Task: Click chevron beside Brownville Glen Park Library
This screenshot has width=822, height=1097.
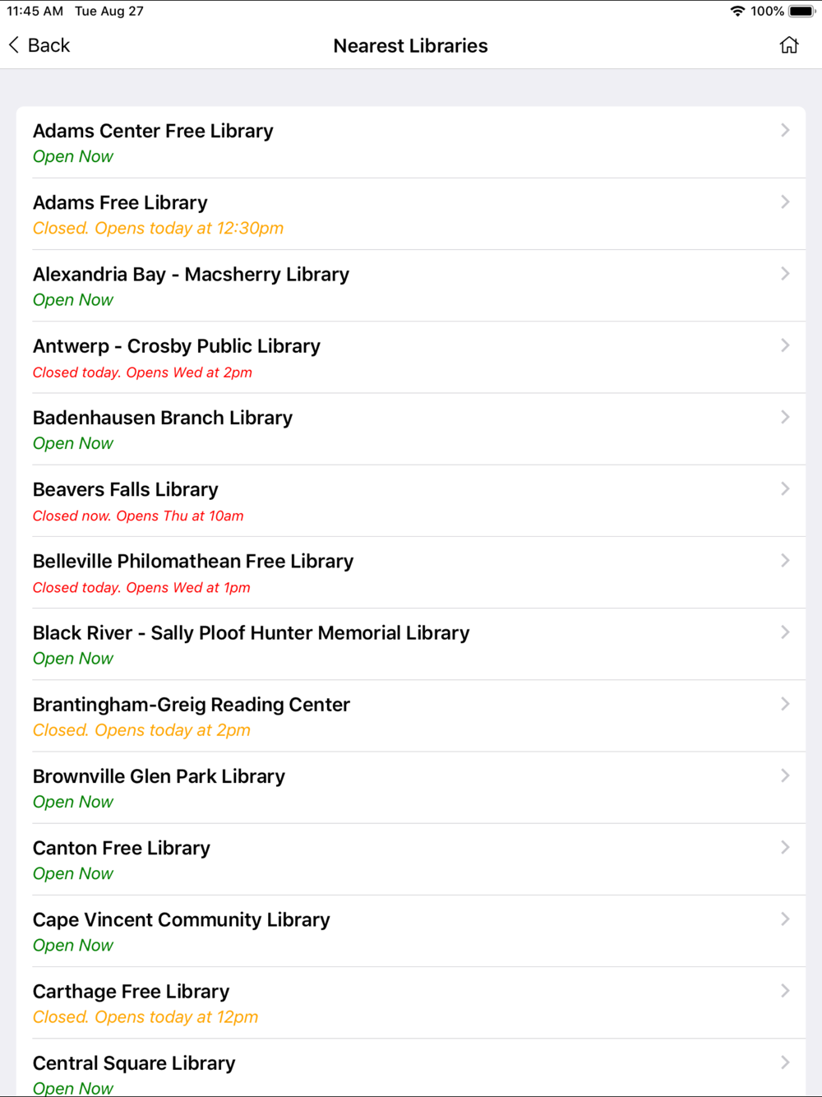Action: (x=785, y=775)
